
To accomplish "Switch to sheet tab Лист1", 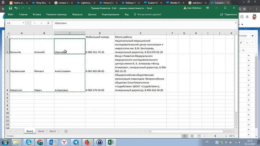I will 30,131.
